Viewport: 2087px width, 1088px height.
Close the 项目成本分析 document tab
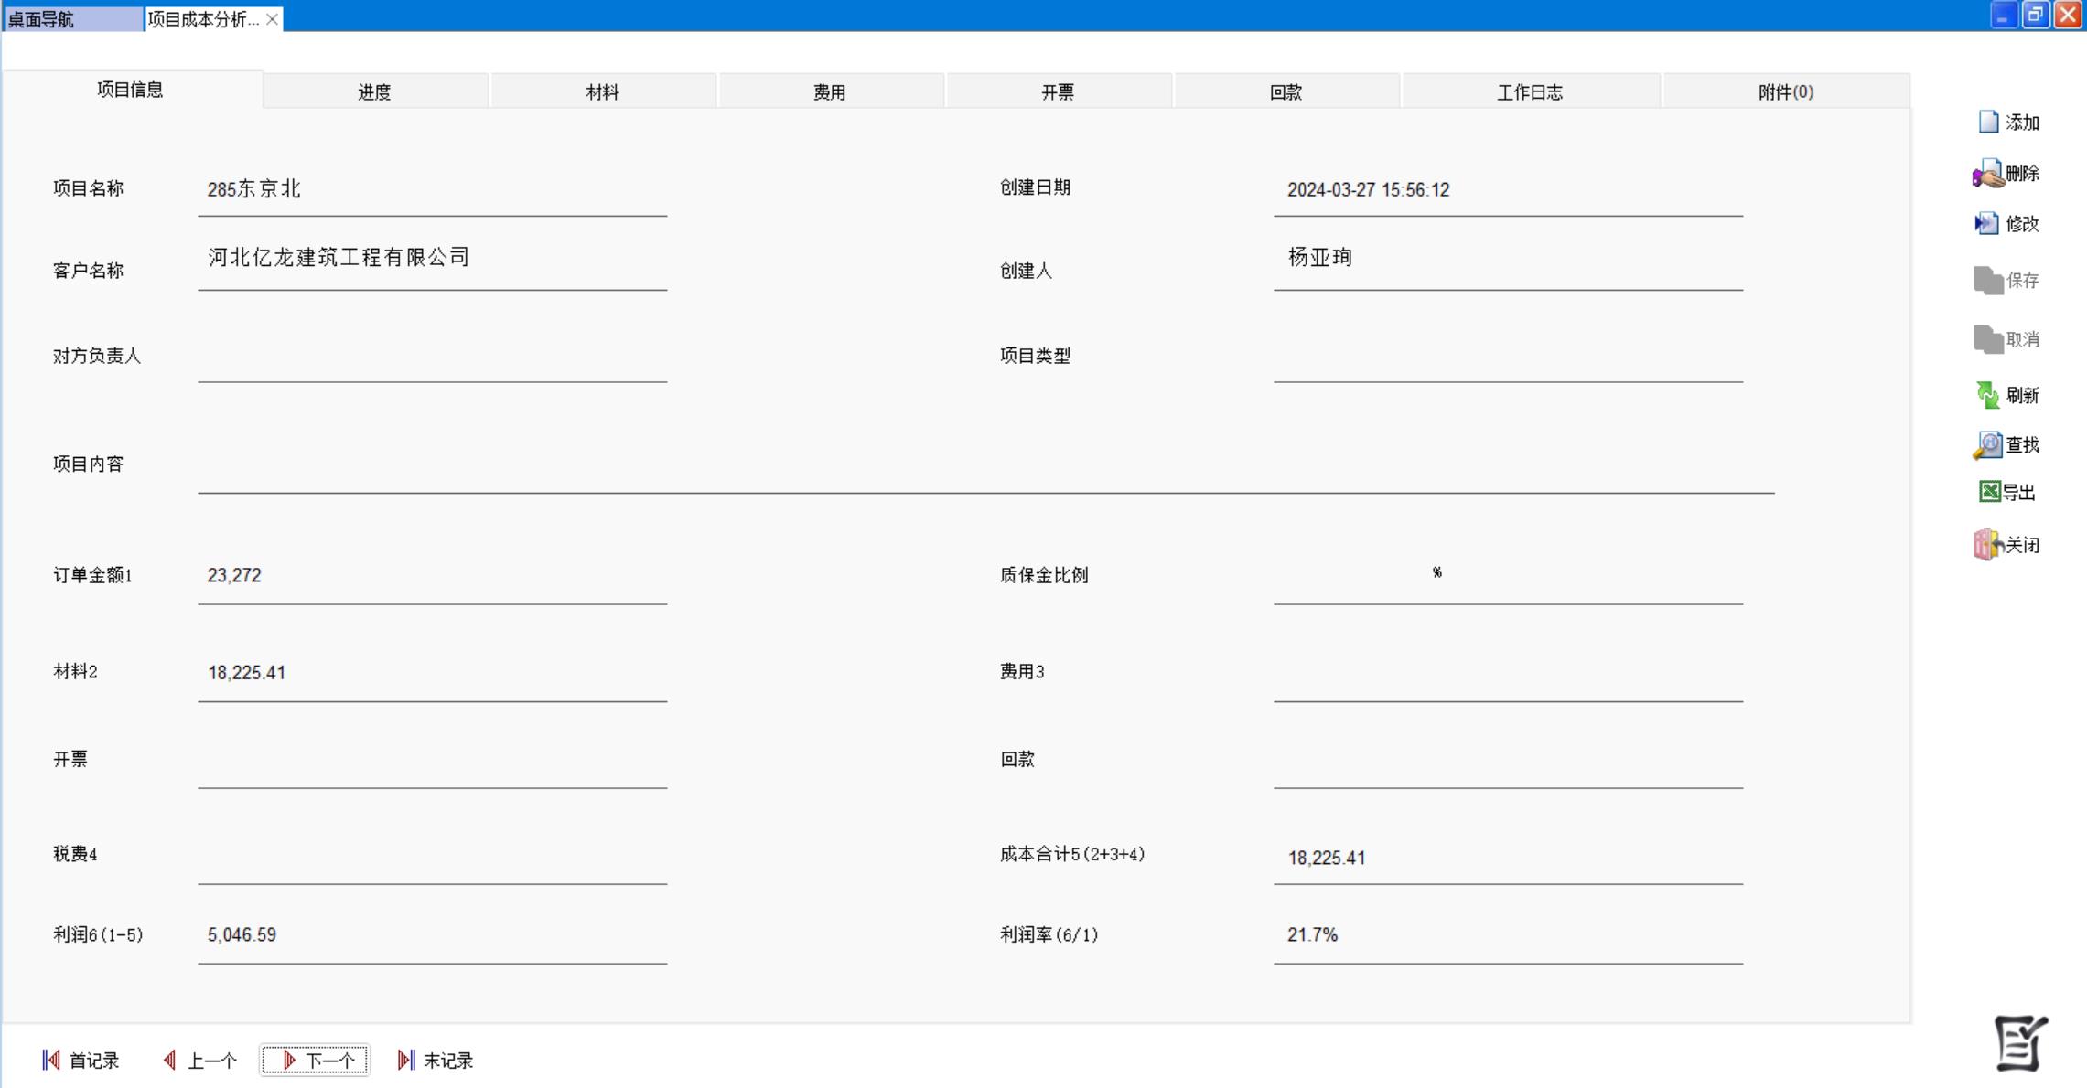pos(272,19)
